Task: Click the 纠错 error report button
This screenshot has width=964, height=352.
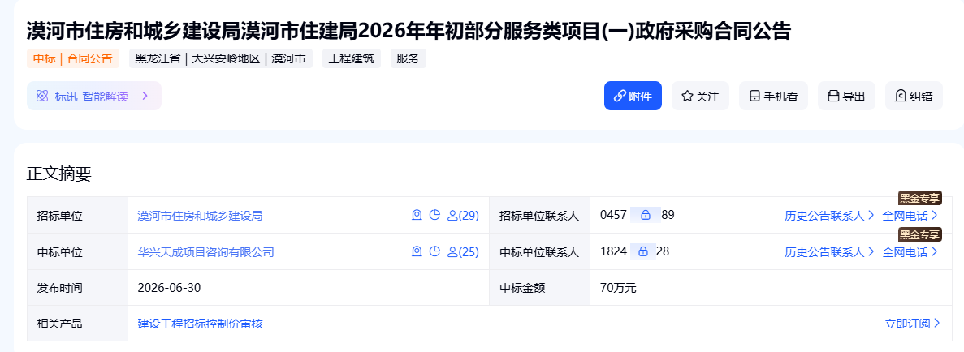Action: click(x=914, y=96)
